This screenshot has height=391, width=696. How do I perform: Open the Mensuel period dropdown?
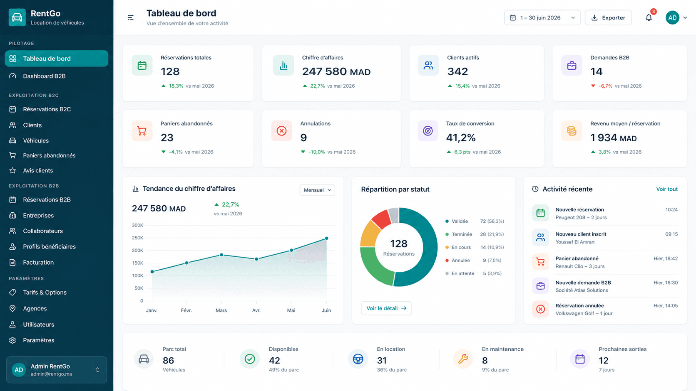[317, 190]
